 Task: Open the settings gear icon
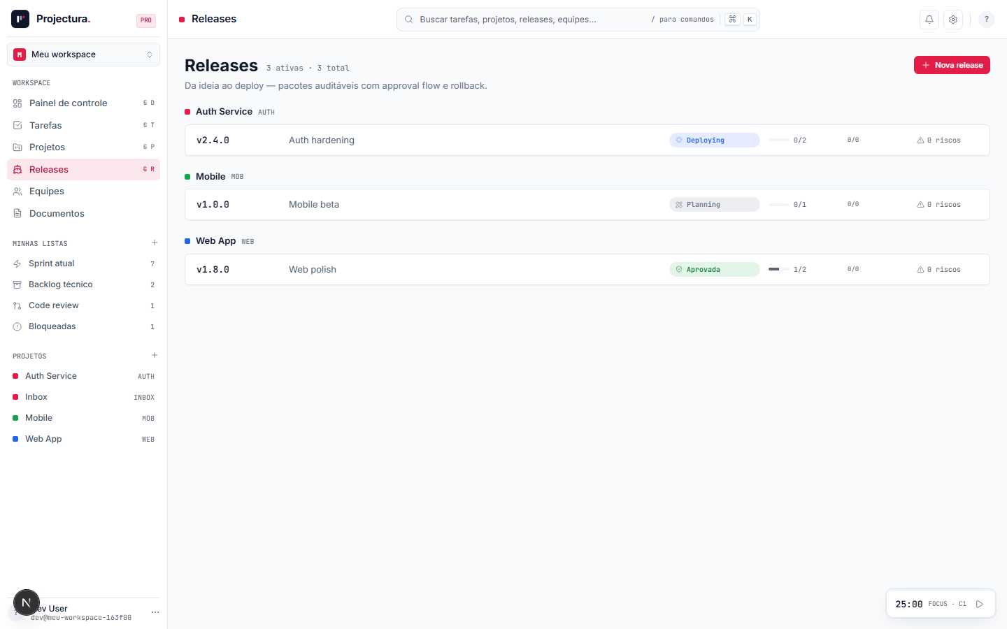(952, 20)
